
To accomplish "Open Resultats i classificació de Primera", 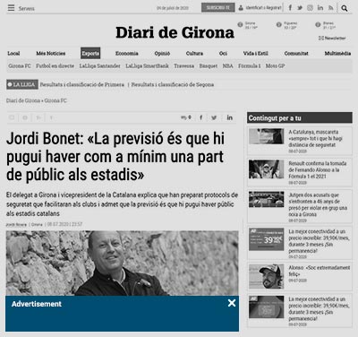I will [x=82, y=84].
